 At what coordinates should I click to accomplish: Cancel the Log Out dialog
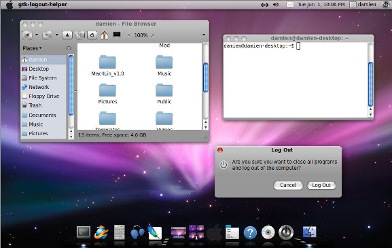tap(288, 185)
